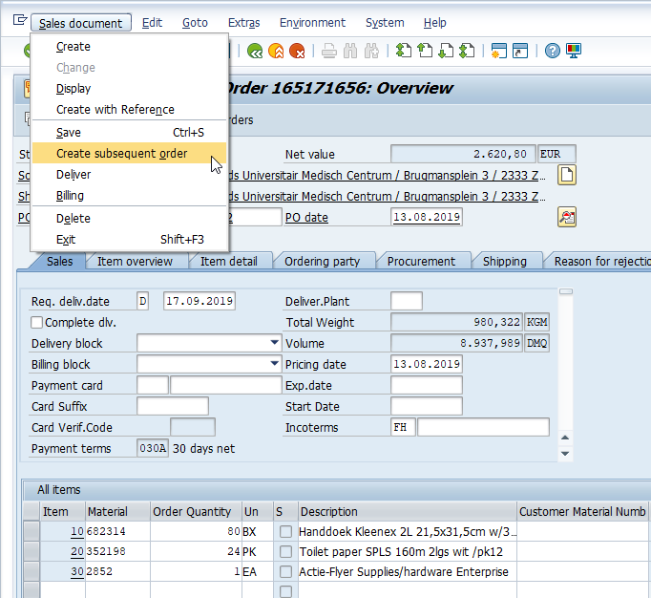This screenshot has height=598, width=651.
Task: Select row selector for item 20
Action: pyautogui.click(x=31, y=551)
